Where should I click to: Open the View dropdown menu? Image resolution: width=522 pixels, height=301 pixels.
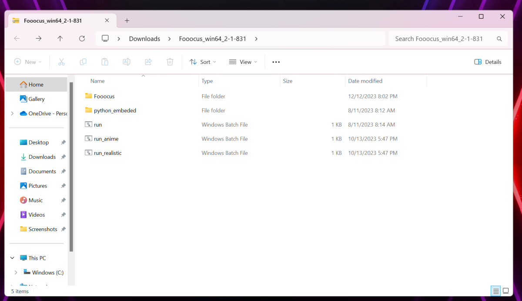tap(243, 62)
